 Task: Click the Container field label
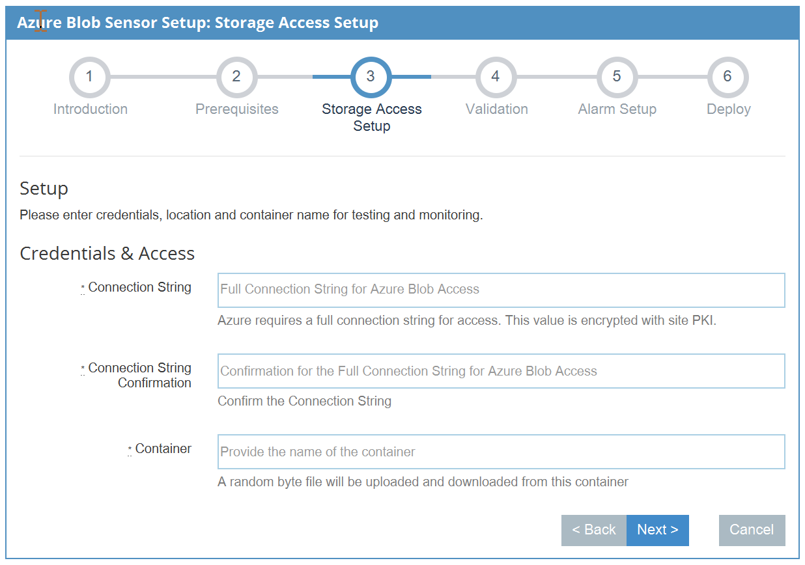tap(163, 449)
